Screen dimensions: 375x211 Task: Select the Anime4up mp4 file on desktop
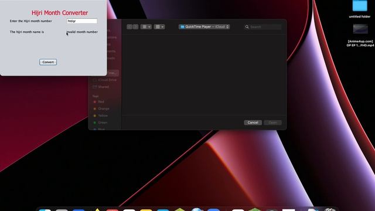coord(360,35)
